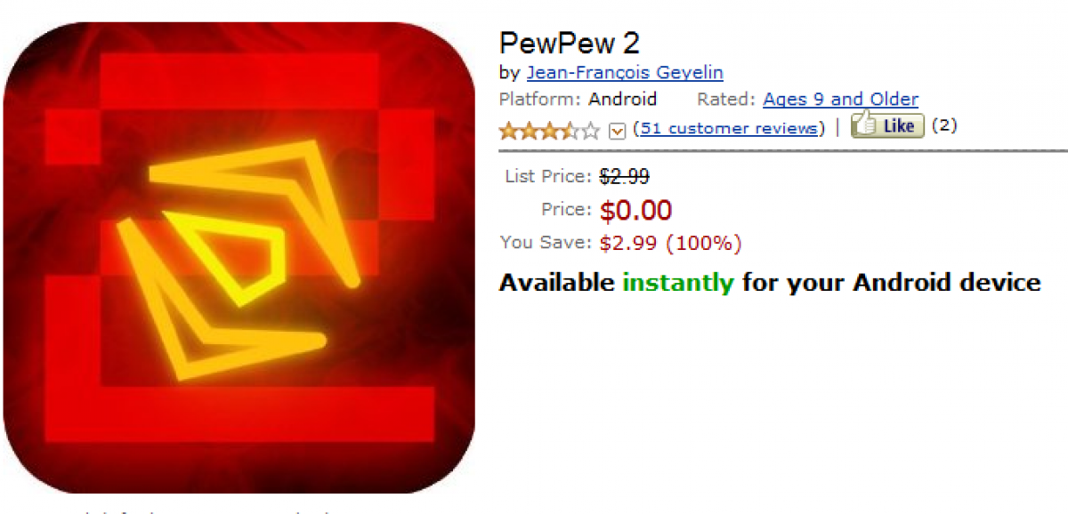Click the PewPew 2 product title

569,43
